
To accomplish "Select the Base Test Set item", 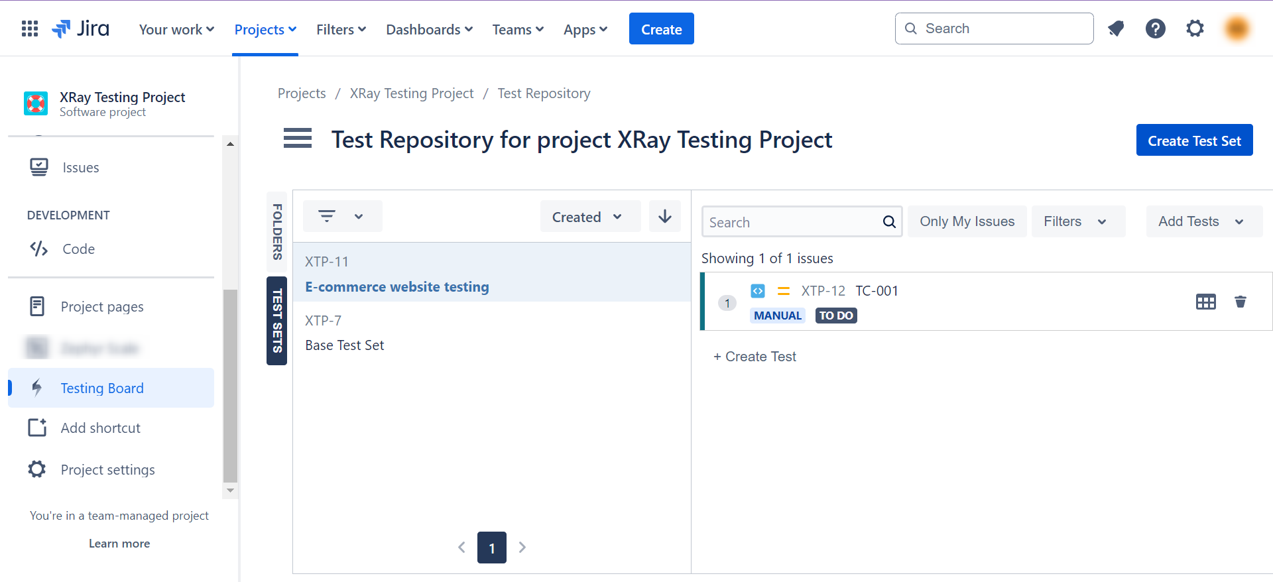I will pos(345,345).
